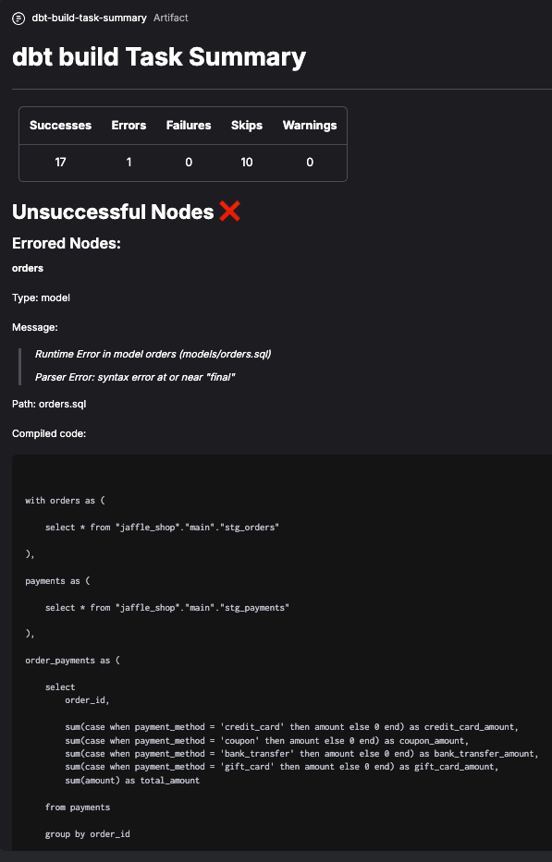
Task: Click the Skips column header
Action: point(247,126)
